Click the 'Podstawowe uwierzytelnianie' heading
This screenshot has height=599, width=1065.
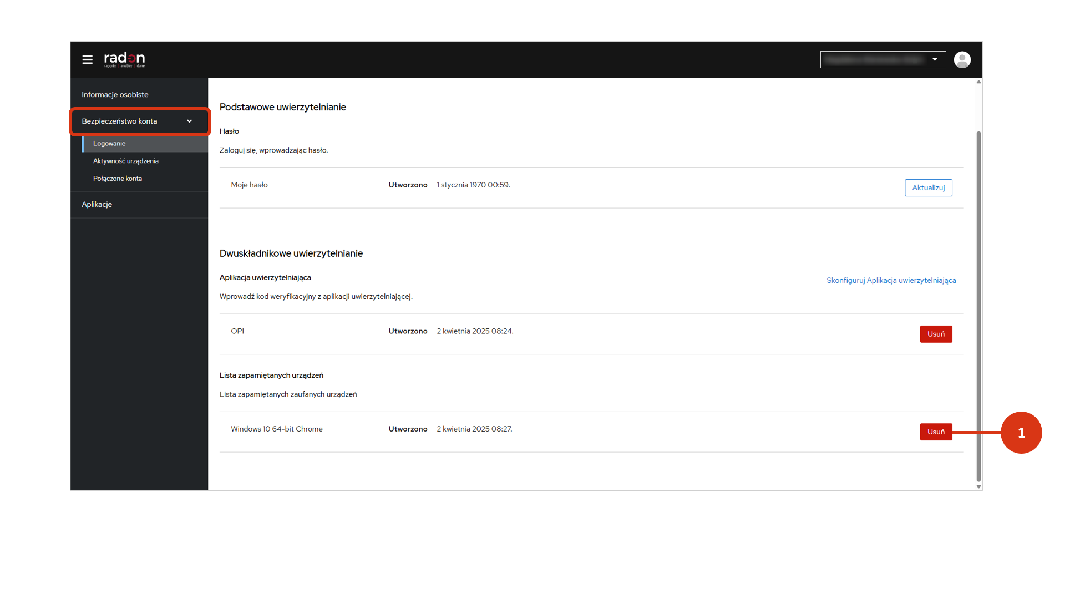click(x=282, y=107)
